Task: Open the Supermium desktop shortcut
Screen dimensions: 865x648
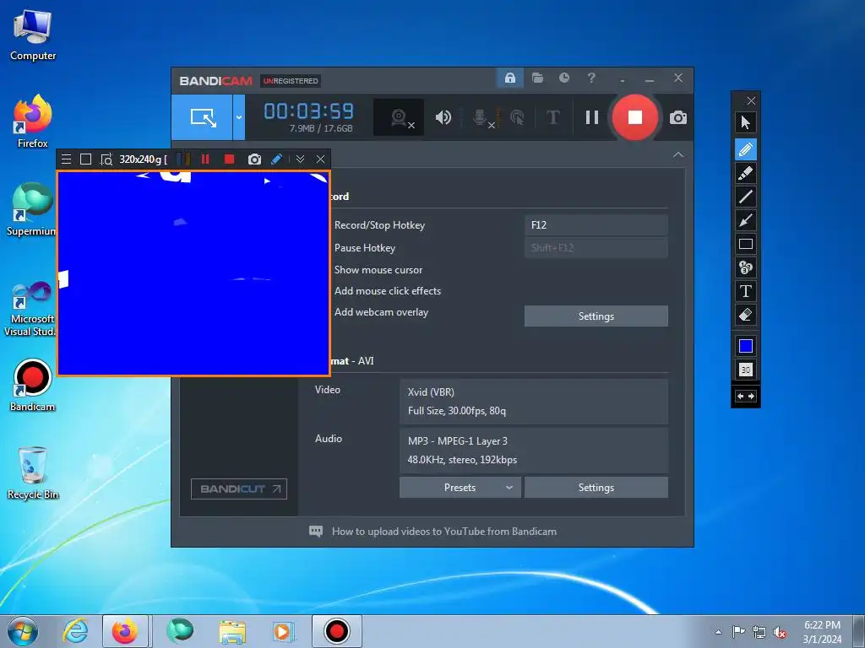Action: [x=31, y=209]
